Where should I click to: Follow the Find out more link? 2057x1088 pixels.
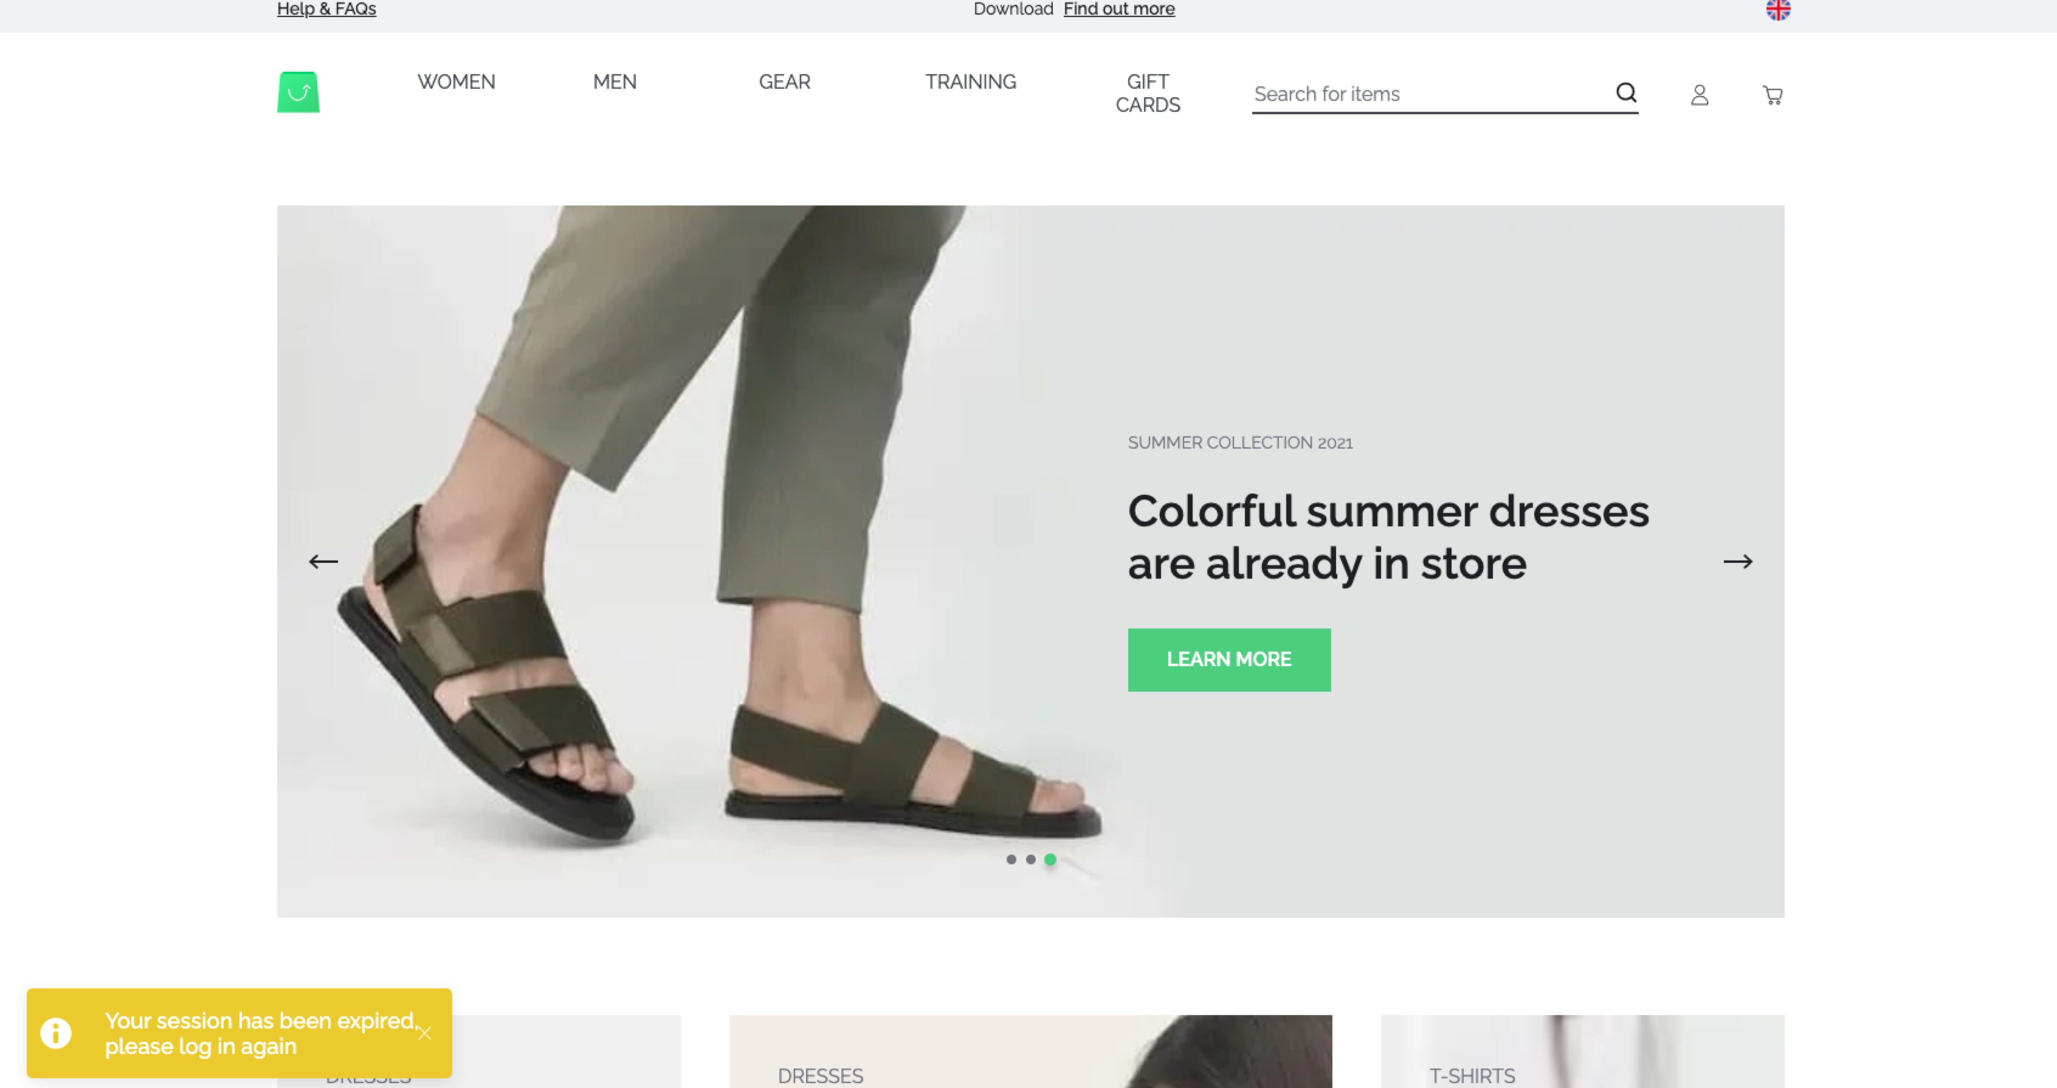coord(1118,10)
